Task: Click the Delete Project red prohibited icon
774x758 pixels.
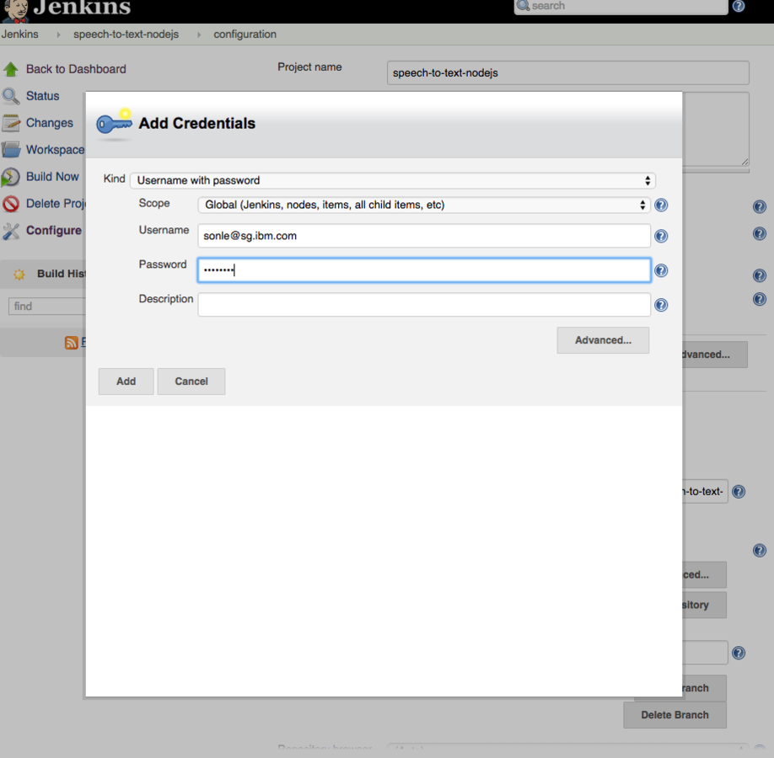Action: tap(10, 203)
